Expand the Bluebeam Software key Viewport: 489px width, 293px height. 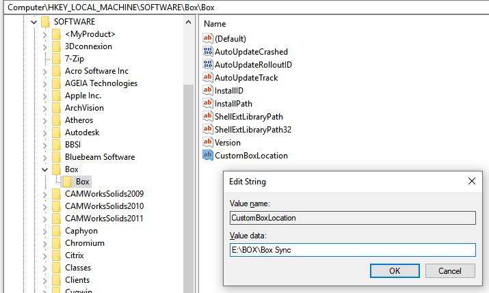tap(45, 158)
